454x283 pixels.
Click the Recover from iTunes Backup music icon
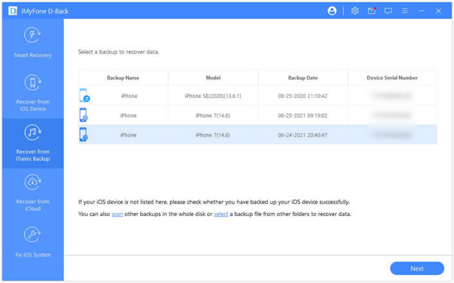pyautogui.click(x=32, y=132)
